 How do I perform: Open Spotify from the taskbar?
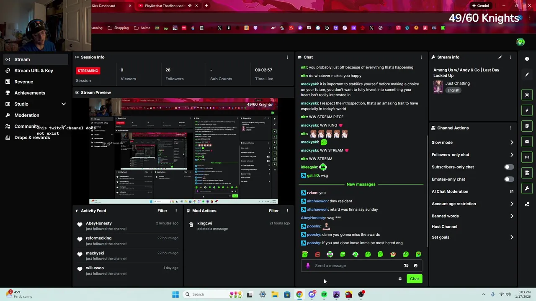tap(324, 294)
